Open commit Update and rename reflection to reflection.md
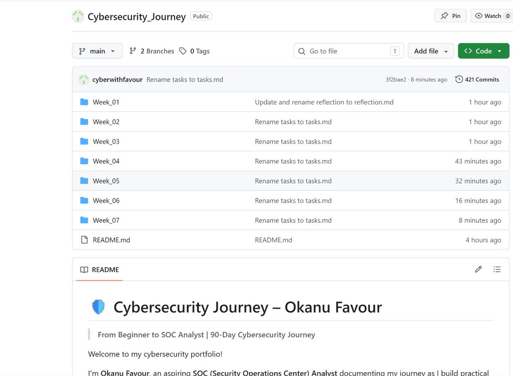This screenshot has width=513, height=376. (x=324, y=102)
